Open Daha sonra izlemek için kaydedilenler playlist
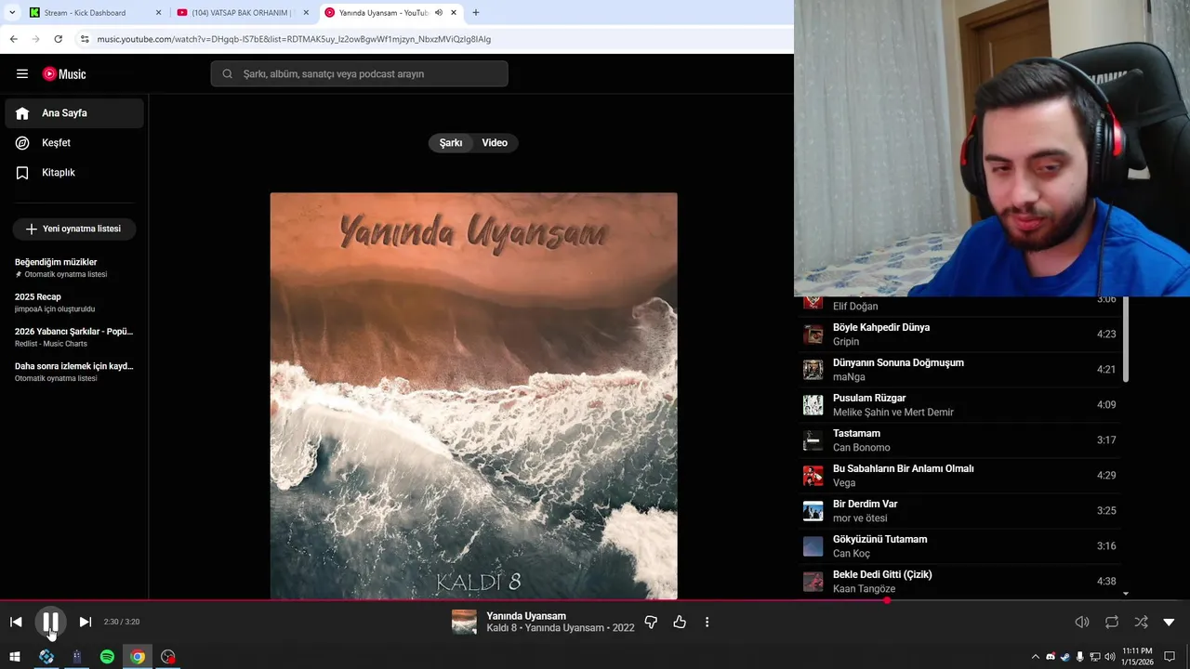This screenshot has width=1190, height=669. click(74, 372)
